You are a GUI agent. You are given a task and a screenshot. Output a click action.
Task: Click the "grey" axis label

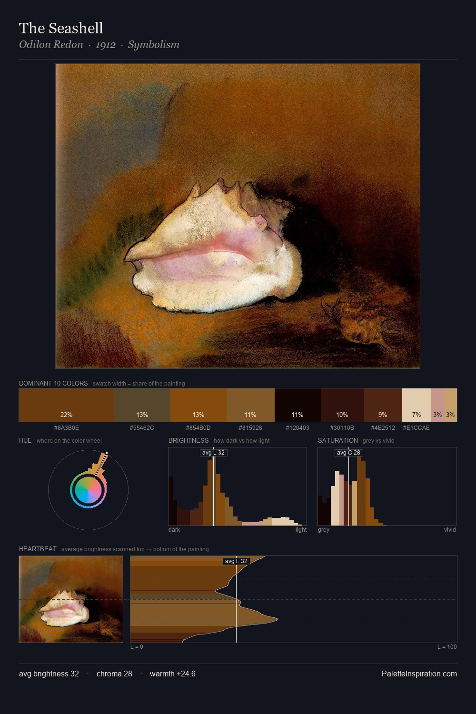point(324,530)
